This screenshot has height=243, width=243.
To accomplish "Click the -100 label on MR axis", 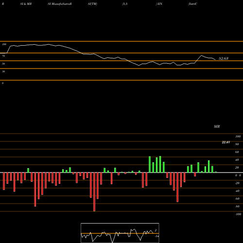I will (x=238, y=214).
